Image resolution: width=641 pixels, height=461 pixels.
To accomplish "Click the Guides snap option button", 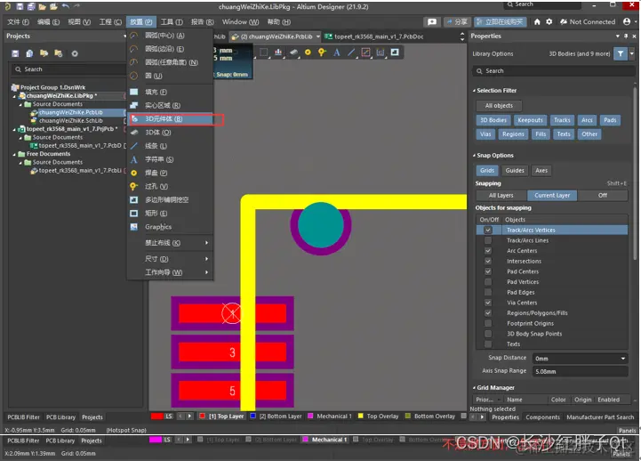I will pos(514,171).
